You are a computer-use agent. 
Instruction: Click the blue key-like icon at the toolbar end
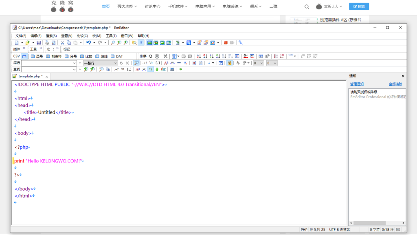(x=241, y=42)
